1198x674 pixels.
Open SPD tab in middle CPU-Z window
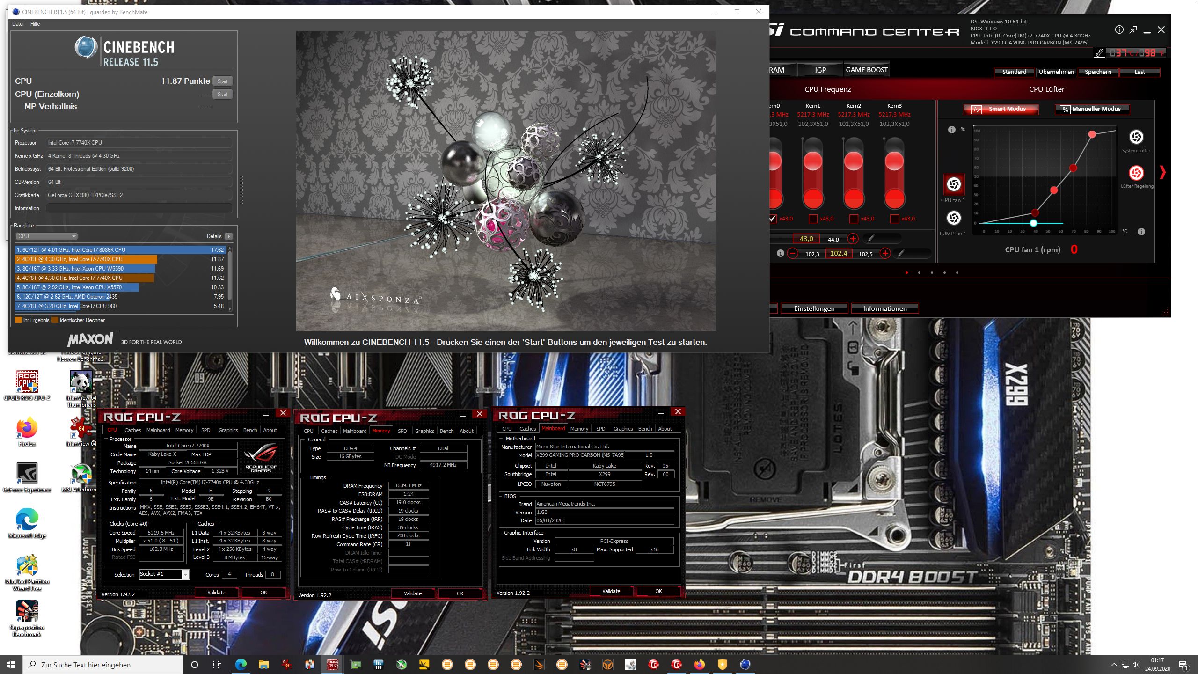pos(402,431)
